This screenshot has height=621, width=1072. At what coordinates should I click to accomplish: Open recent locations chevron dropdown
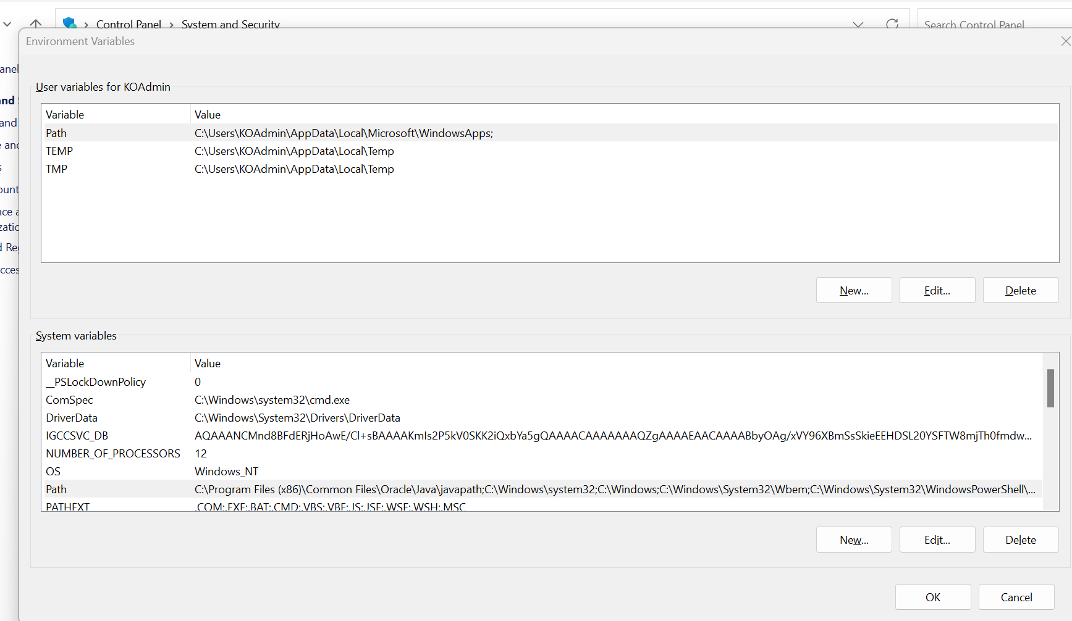(x=7, y=24)
